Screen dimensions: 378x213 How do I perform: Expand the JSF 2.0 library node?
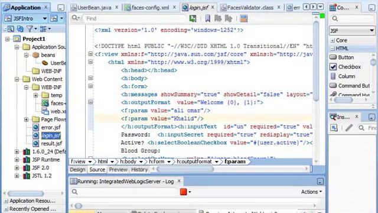pyautogui.click(x=17, y=168)
